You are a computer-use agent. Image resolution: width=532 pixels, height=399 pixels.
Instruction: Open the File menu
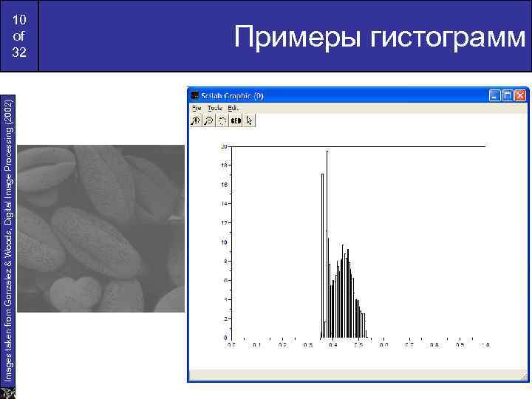click(x=197, y=108)
